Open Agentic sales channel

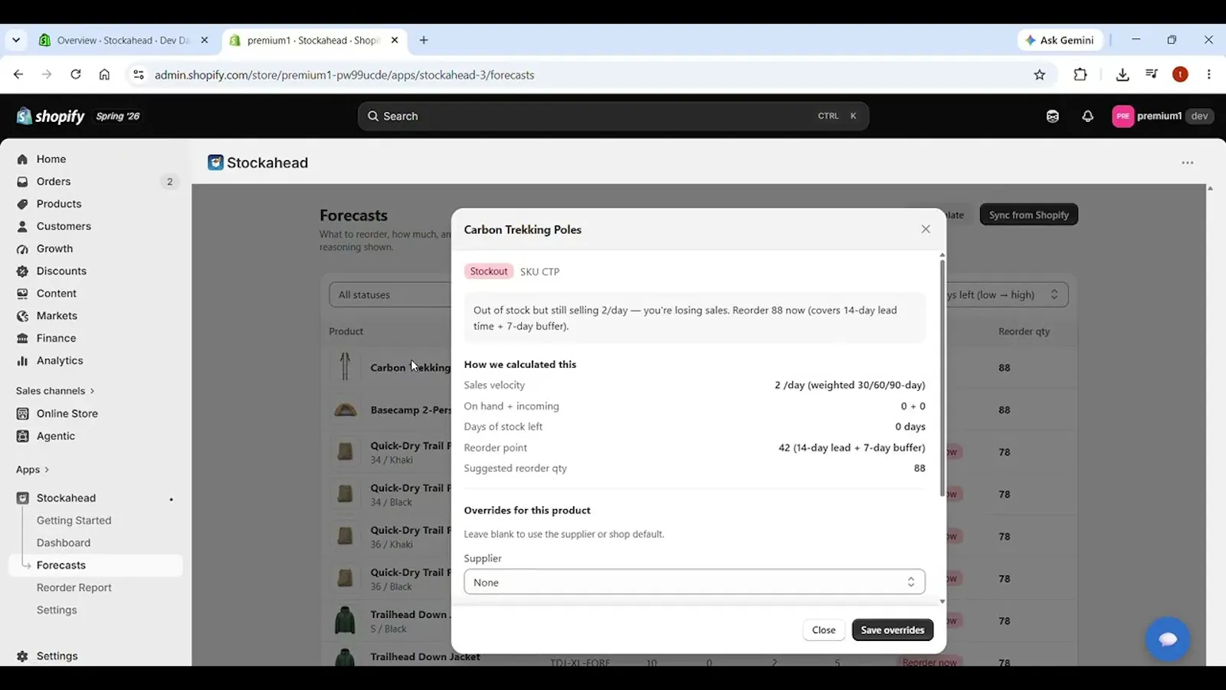click(x=56, y=435)
